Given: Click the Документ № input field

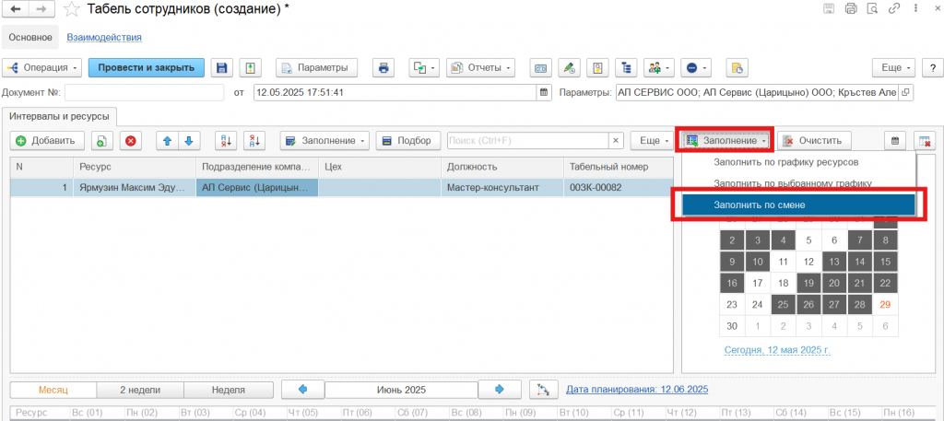Looking at the screenshot, I should [144, 92].
